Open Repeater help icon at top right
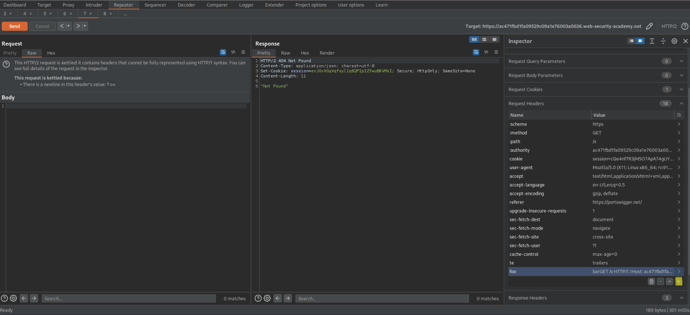Viewport: 690px width, 315px height. pos(685,26)
